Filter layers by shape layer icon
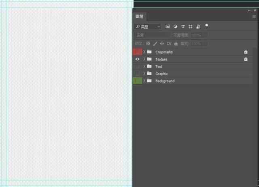The image size is (259, 187). [x=191, y=27]
